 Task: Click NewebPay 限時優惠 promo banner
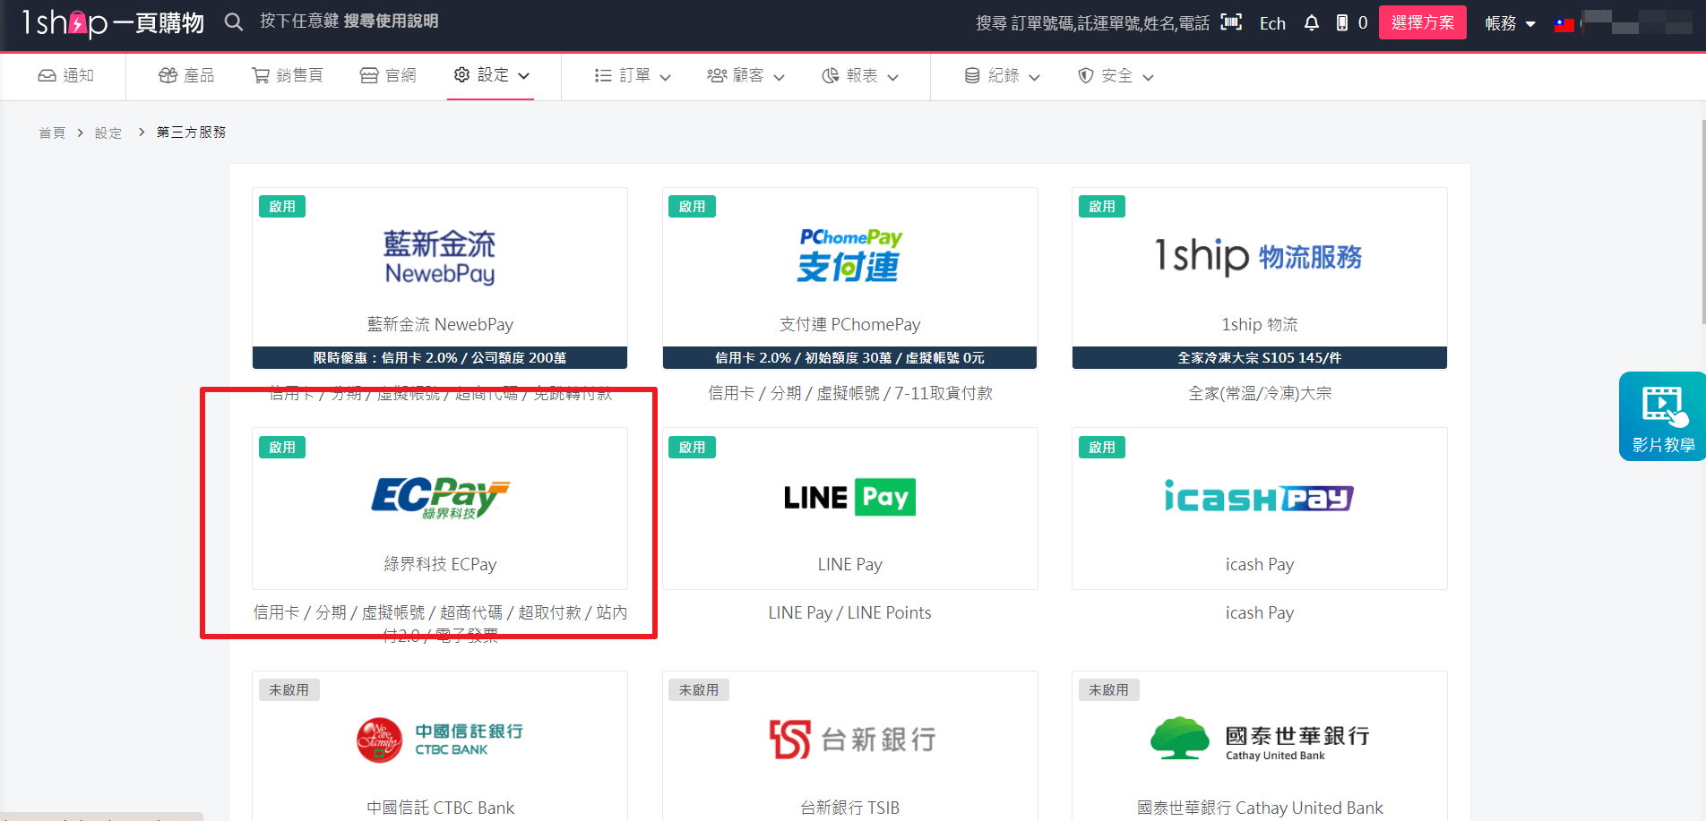(440, 358)
